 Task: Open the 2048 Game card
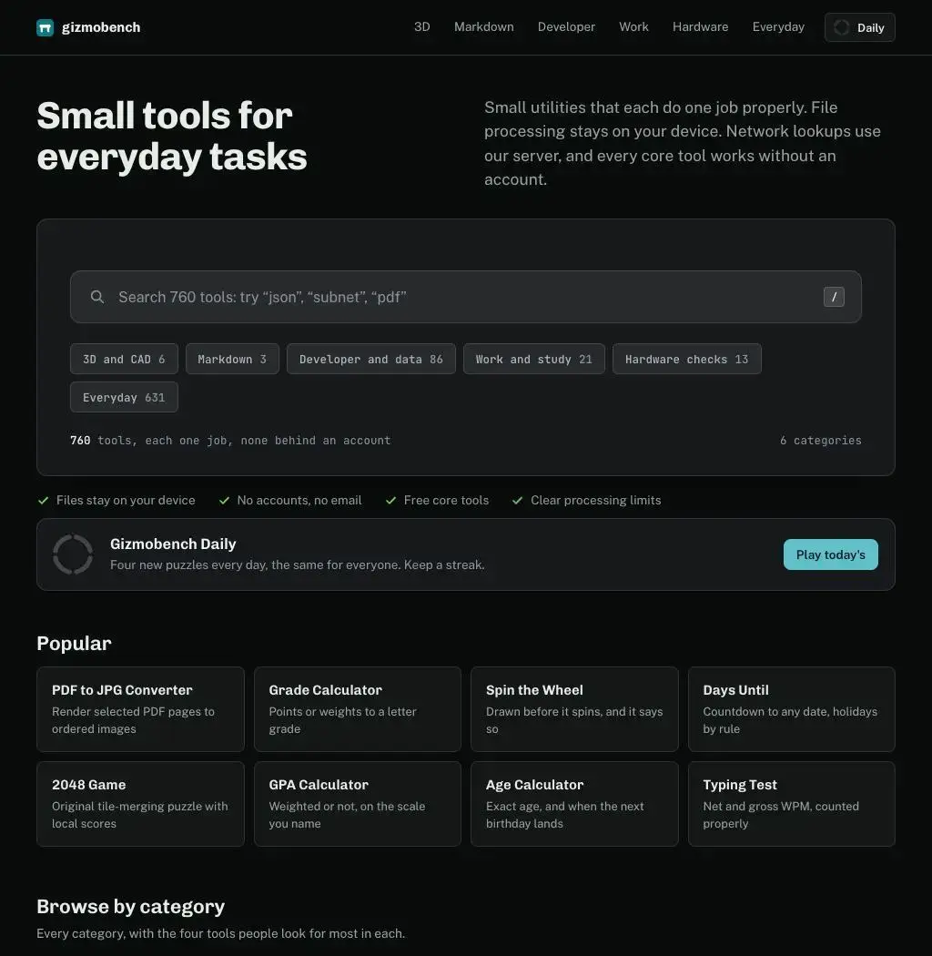tap(140, 804)
